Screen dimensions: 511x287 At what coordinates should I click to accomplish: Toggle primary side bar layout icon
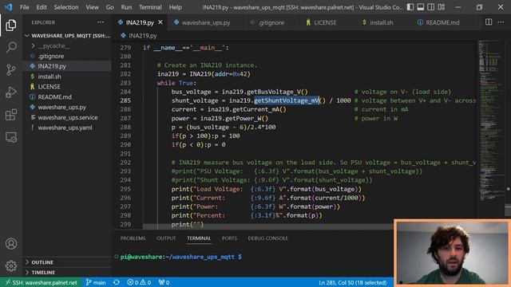[410, 7]
